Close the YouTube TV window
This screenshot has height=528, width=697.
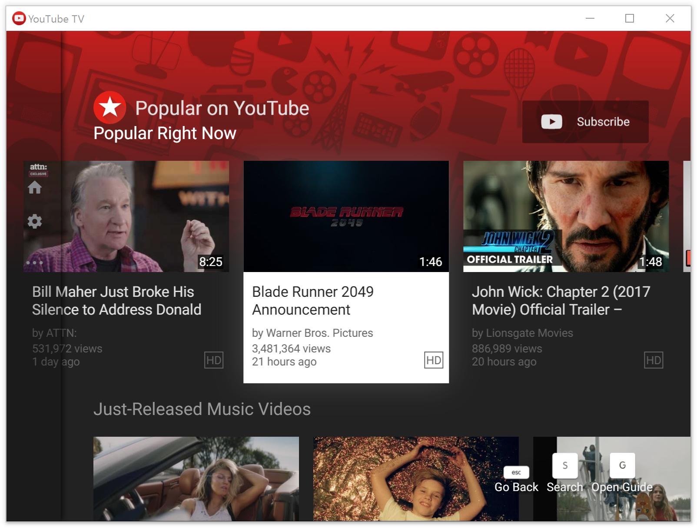click(x=670, y=18)
